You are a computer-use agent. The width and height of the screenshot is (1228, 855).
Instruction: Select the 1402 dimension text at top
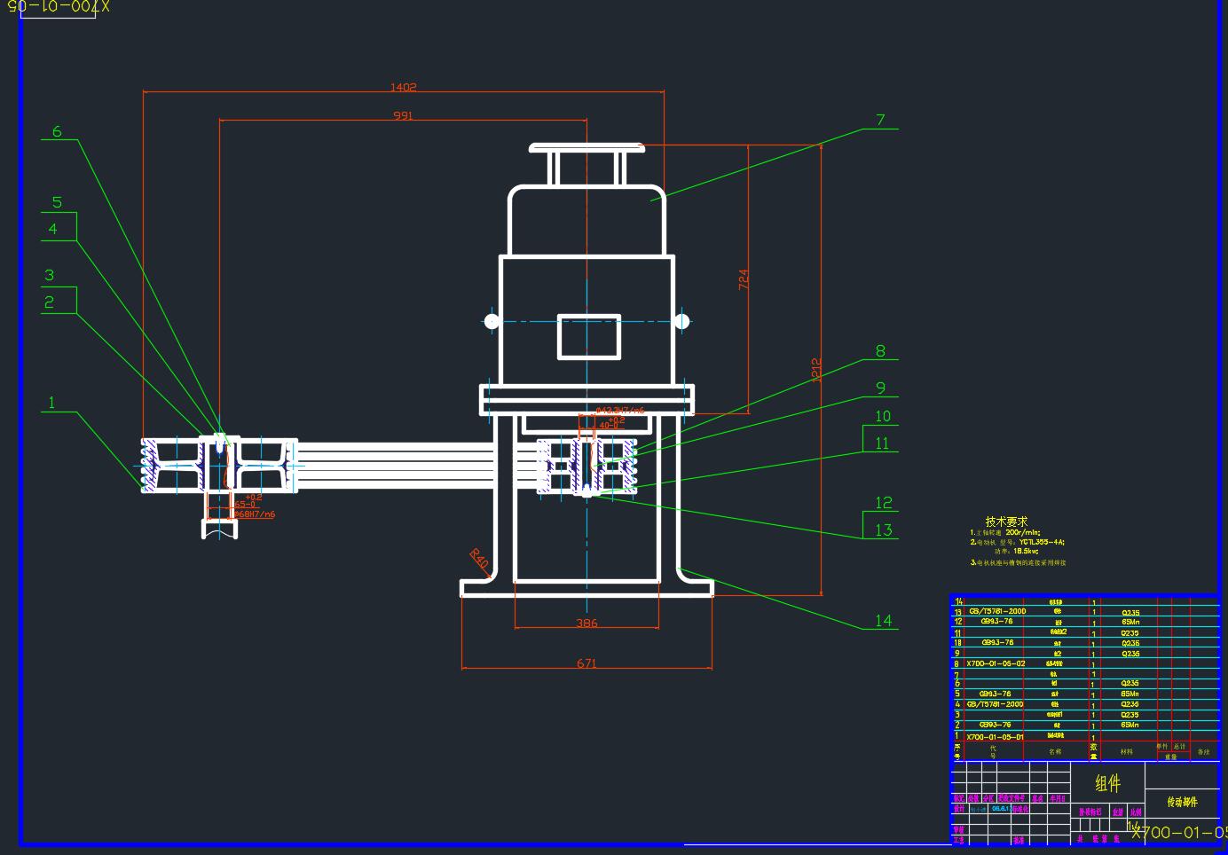403,87
